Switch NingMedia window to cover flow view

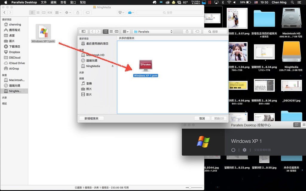coord(50,13)
